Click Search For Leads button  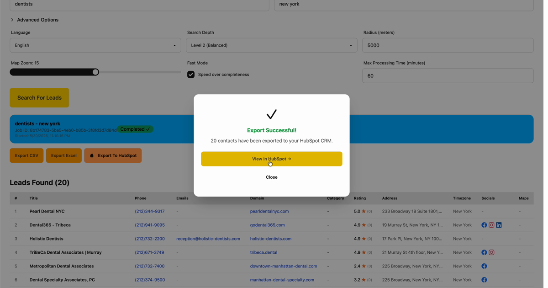click(39, 98)
